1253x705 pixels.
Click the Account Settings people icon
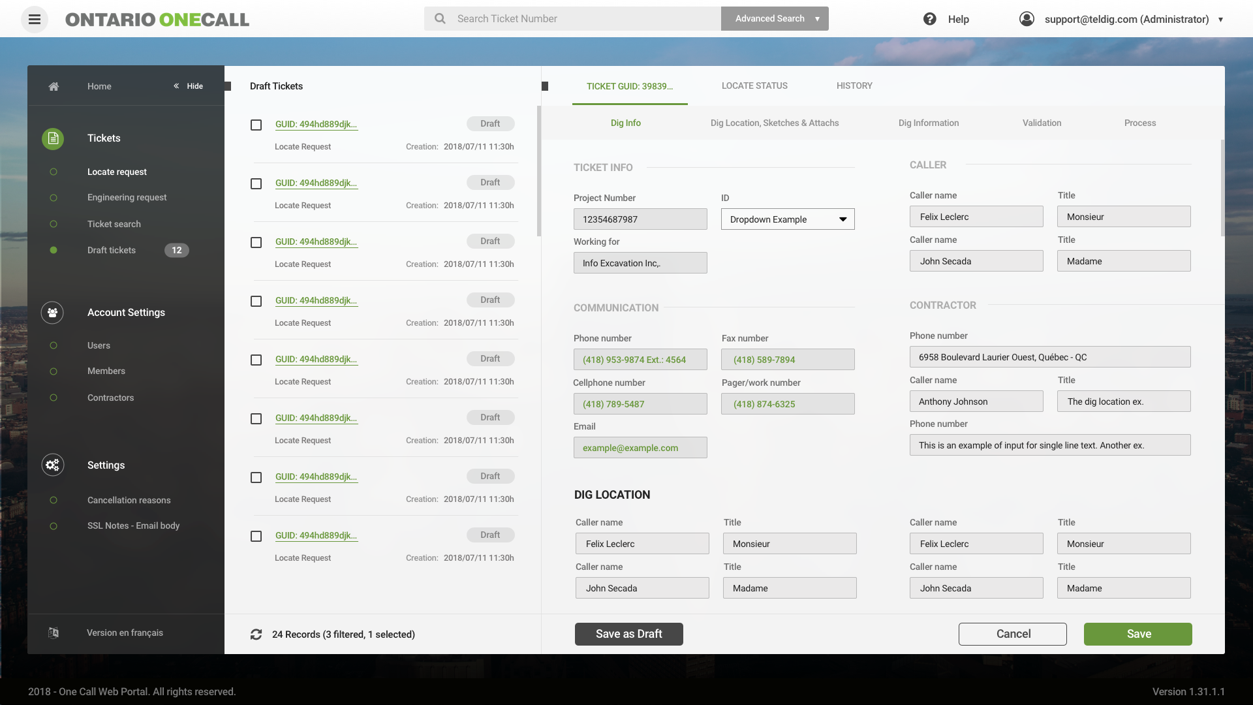(x=53, y=313)
